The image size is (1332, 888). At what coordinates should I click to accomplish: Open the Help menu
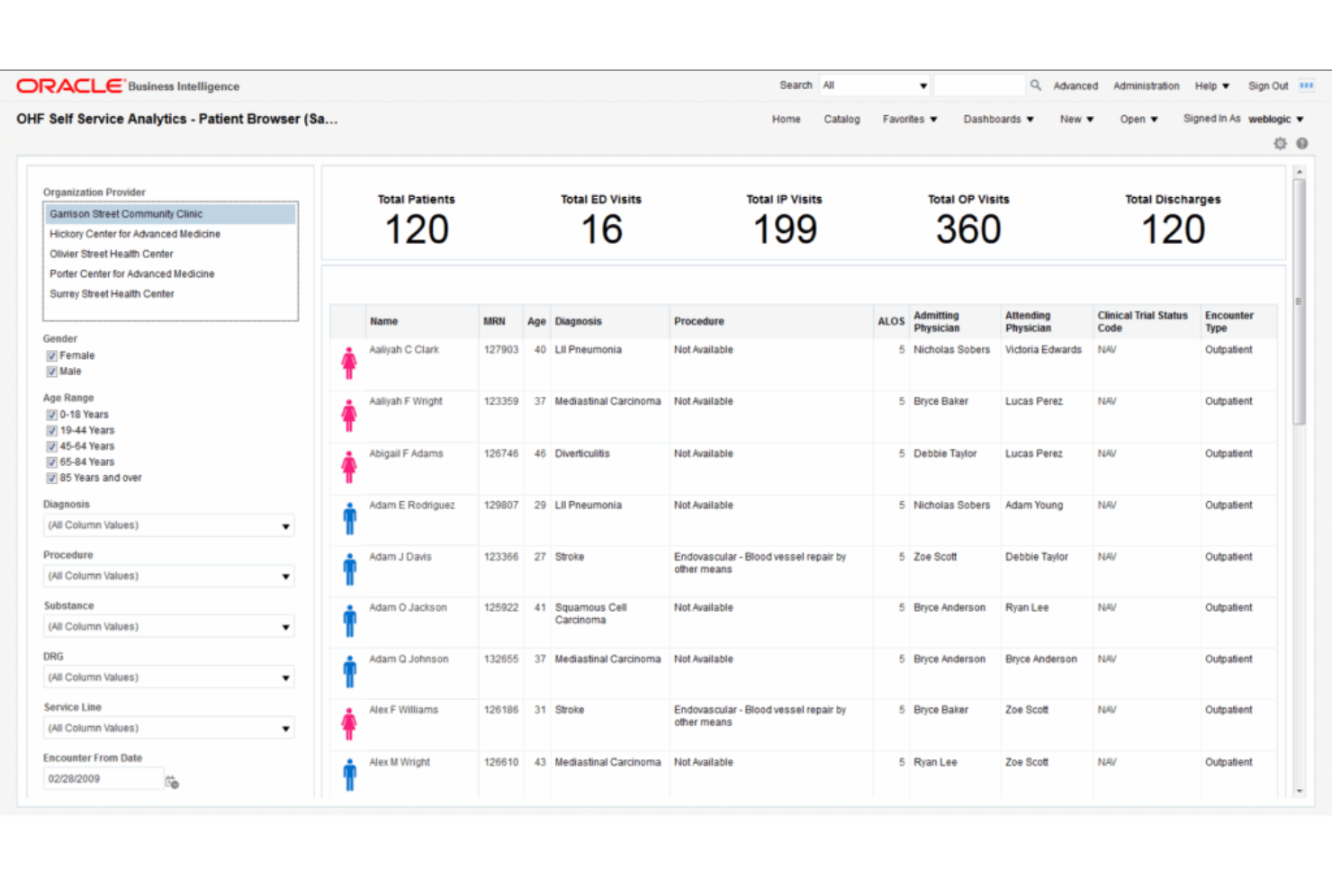click(1212, 86)
